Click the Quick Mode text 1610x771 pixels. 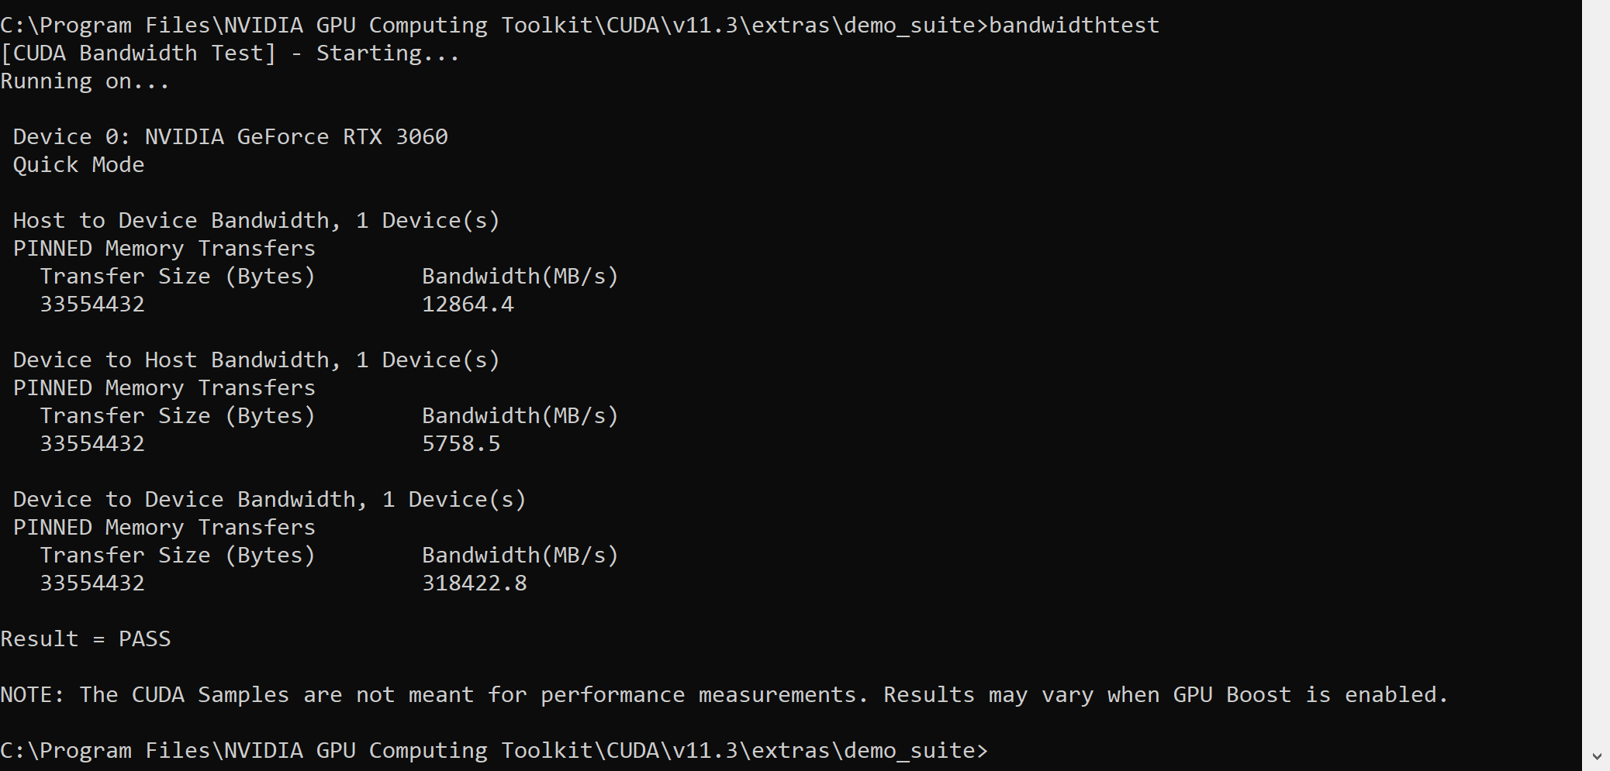pyautogui.click(x=78, y=165)
